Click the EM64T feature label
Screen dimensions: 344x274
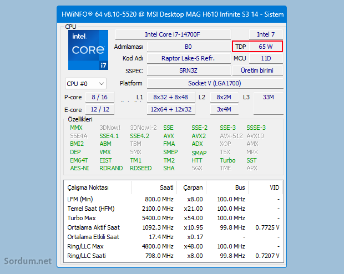(x=79, y=160)
